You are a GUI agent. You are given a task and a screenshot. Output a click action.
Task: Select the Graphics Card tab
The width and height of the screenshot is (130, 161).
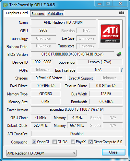point(17,13)
